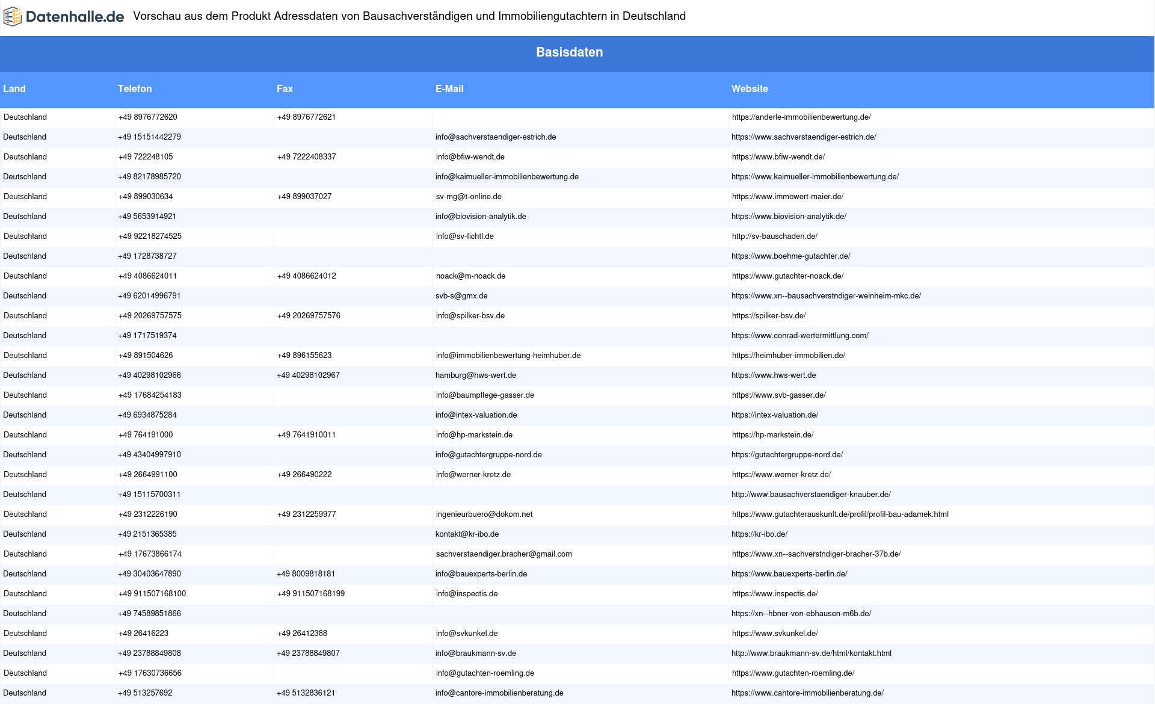The width and height of the screenshot is (1155, 704).
Task: Select the E-Mail column header
Action: point(449,88)
